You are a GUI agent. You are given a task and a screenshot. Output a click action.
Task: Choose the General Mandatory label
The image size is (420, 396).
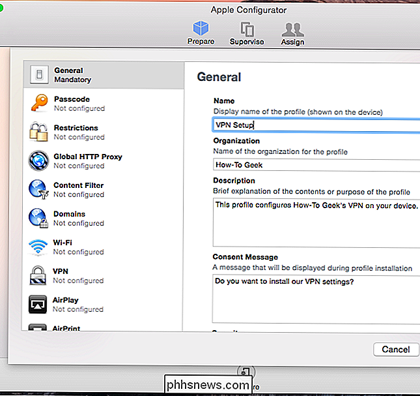coord(72,75)
